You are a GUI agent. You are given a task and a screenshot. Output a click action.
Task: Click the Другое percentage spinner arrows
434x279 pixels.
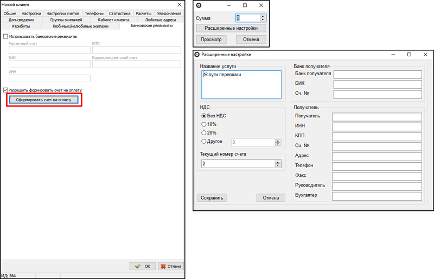(278, 142)
